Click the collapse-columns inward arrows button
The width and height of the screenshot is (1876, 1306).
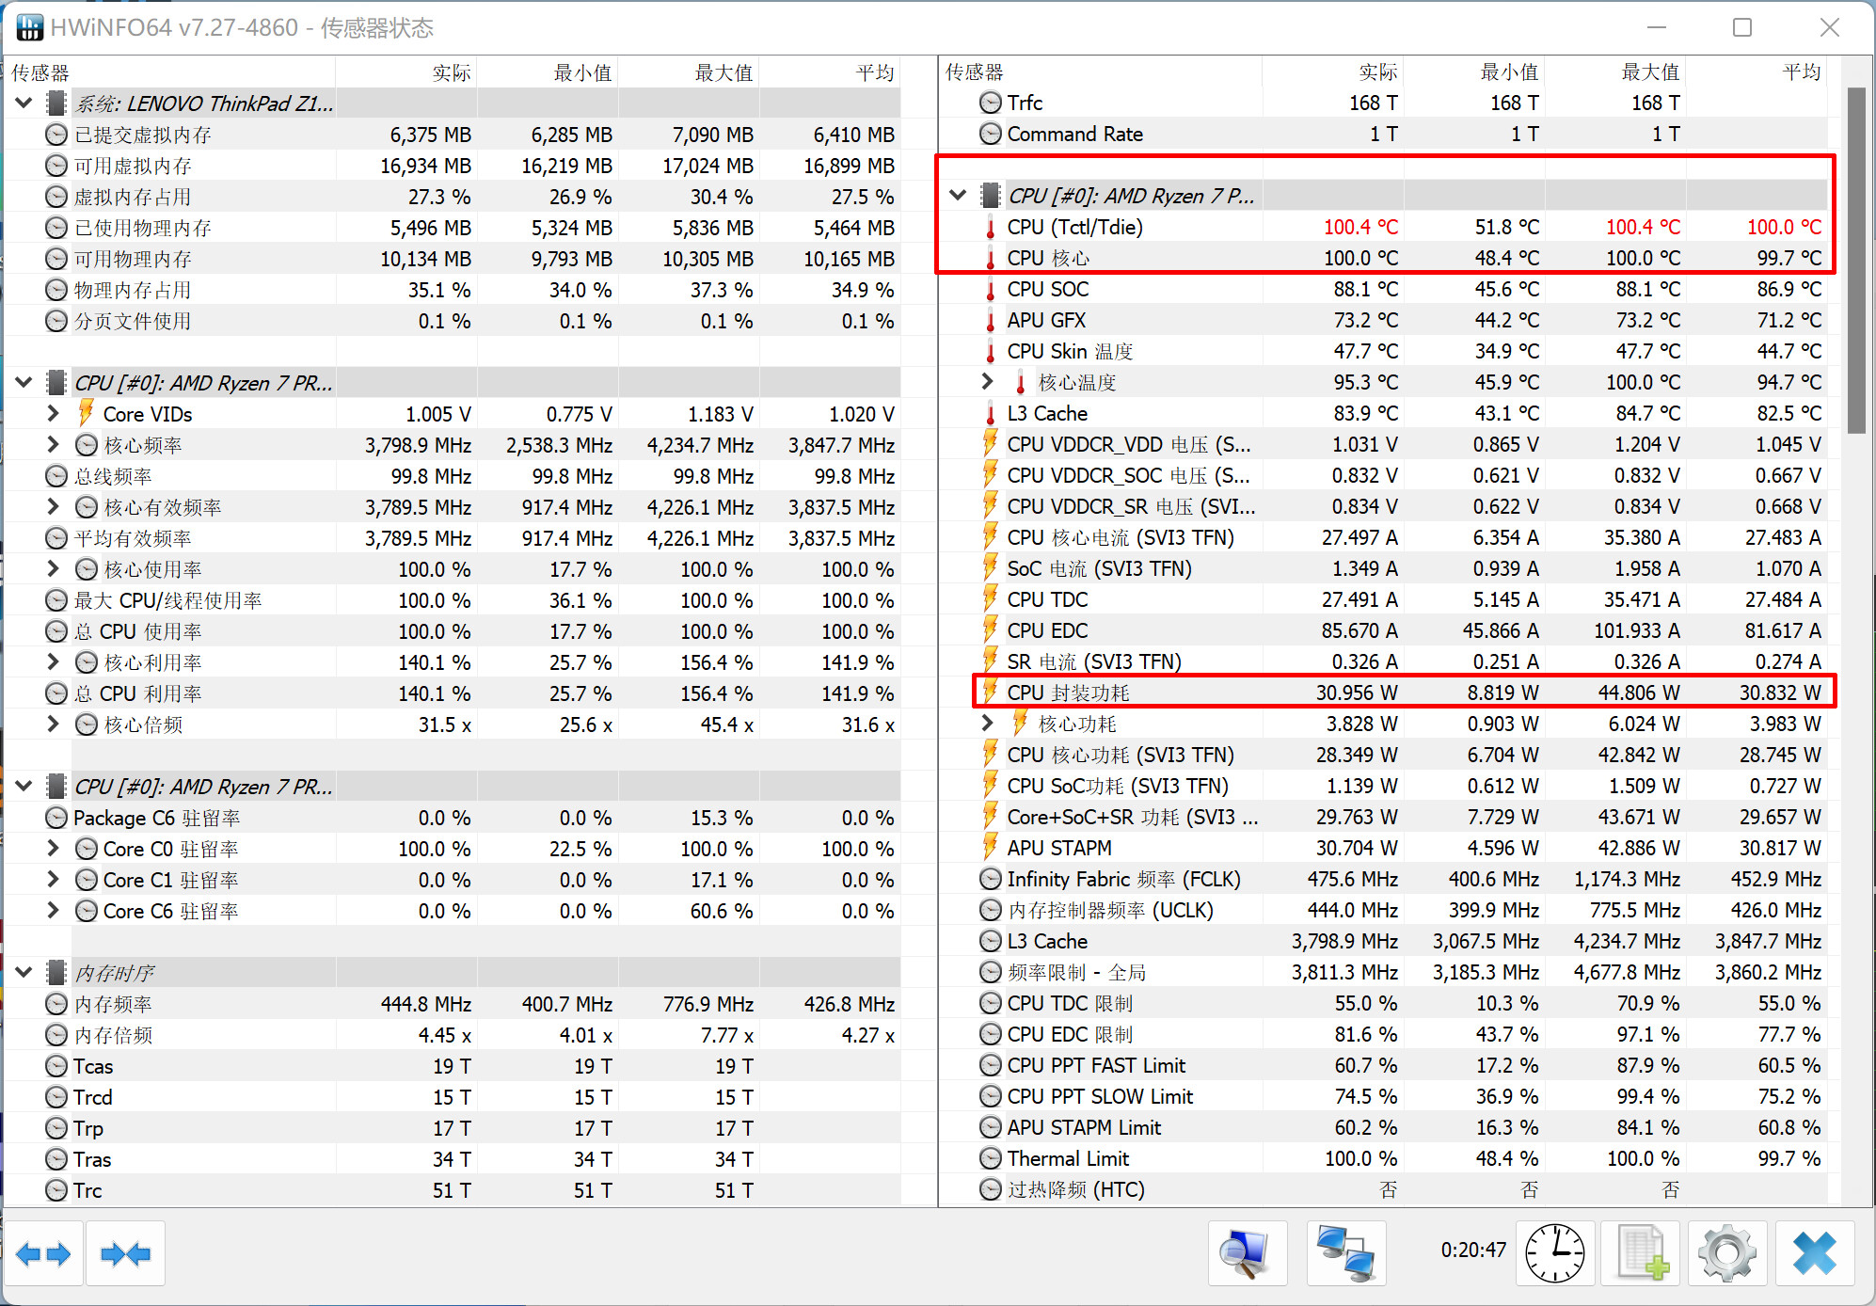click(125, 1253)
